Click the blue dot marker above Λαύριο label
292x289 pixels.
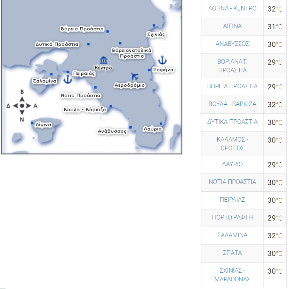coord(161,124)
